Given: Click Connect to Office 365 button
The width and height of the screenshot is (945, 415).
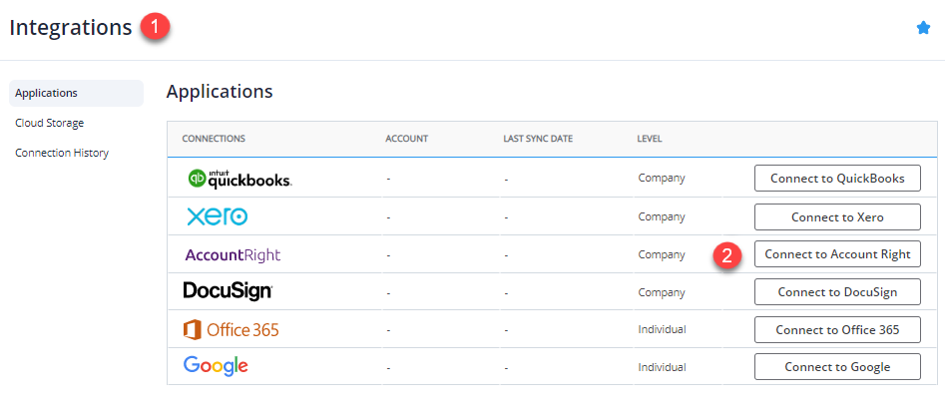Looking at the screenshot, I should 837,329.
